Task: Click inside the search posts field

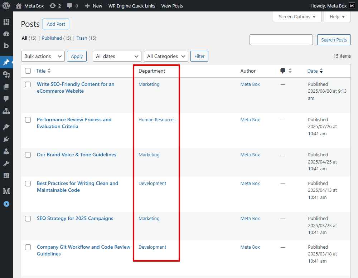Action: pyautogui.click(x=281, y=40)
